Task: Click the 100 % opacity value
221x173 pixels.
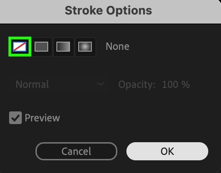Action: click(x=176, y=84)
